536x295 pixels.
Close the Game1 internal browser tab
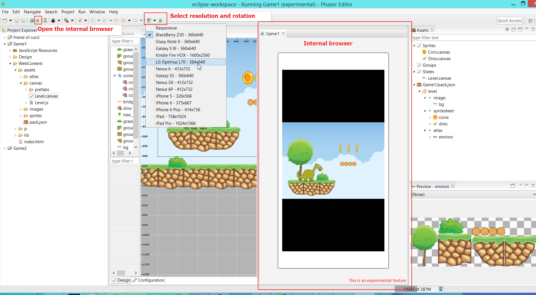283,33
